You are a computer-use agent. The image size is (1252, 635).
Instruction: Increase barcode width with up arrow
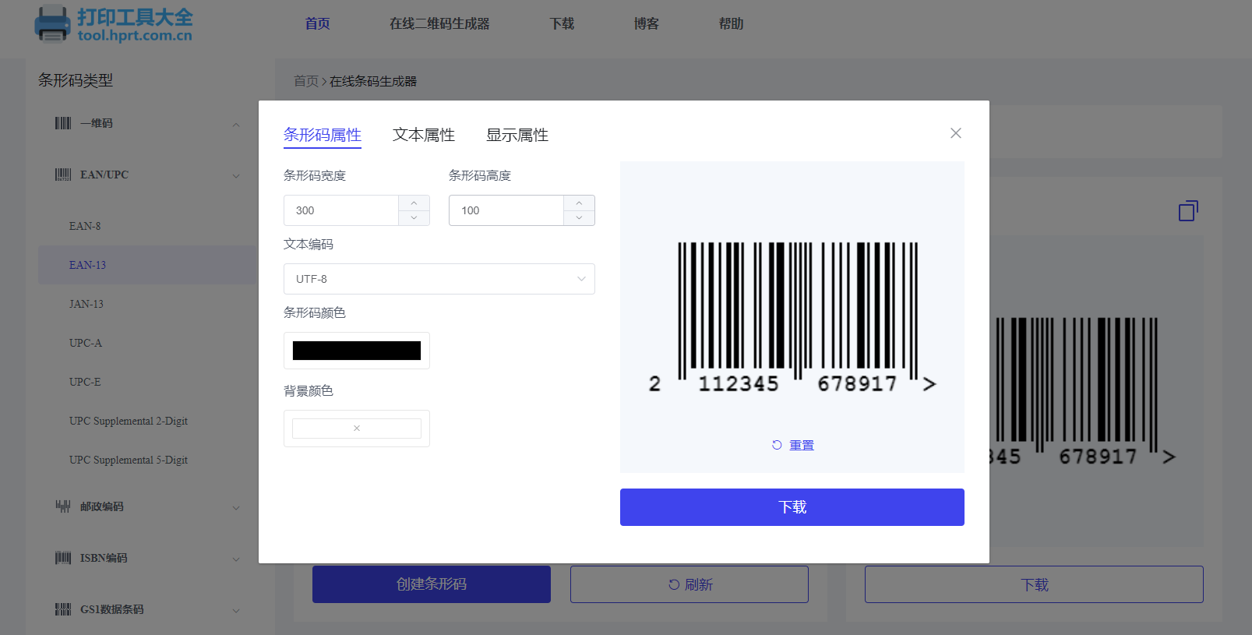click(x=414, y=203)
